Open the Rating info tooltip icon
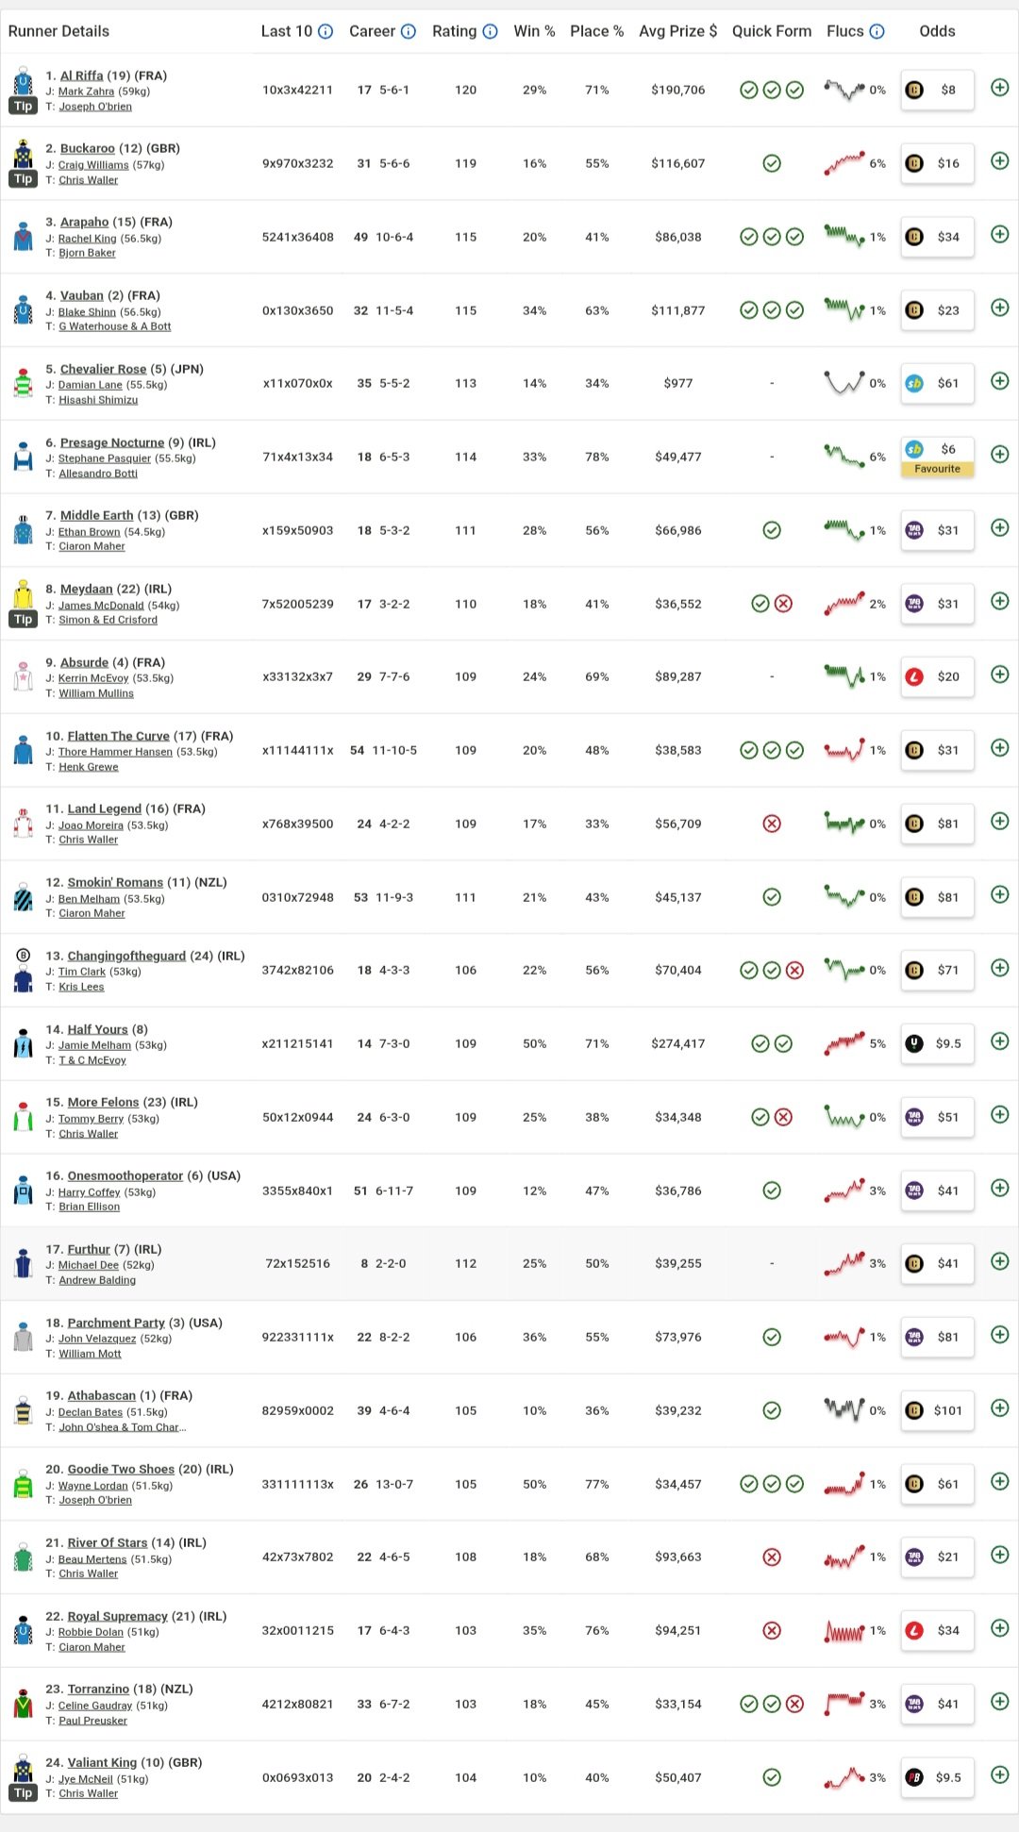 491,31
